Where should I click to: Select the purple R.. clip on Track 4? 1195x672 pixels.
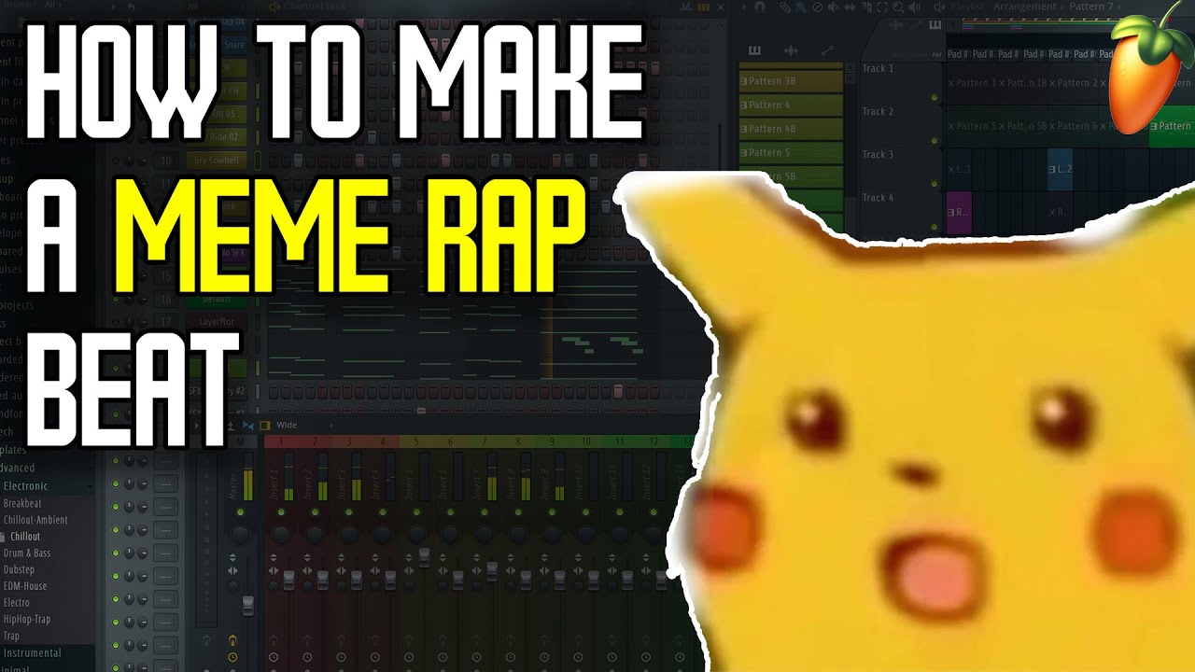959,213
